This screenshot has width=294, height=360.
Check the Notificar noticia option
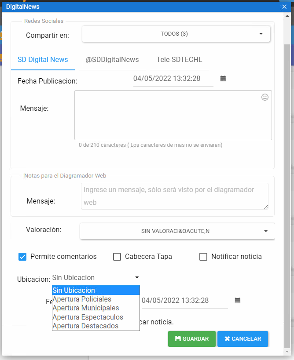pos(203,257)
